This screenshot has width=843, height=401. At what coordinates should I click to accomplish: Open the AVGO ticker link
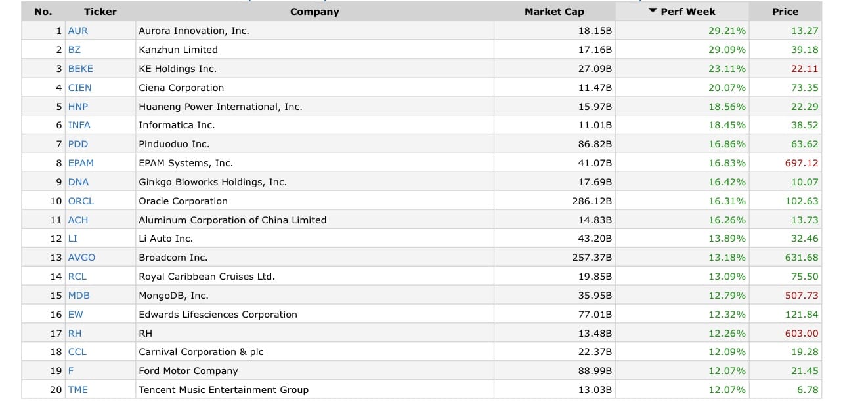click(x=81, y=258)
